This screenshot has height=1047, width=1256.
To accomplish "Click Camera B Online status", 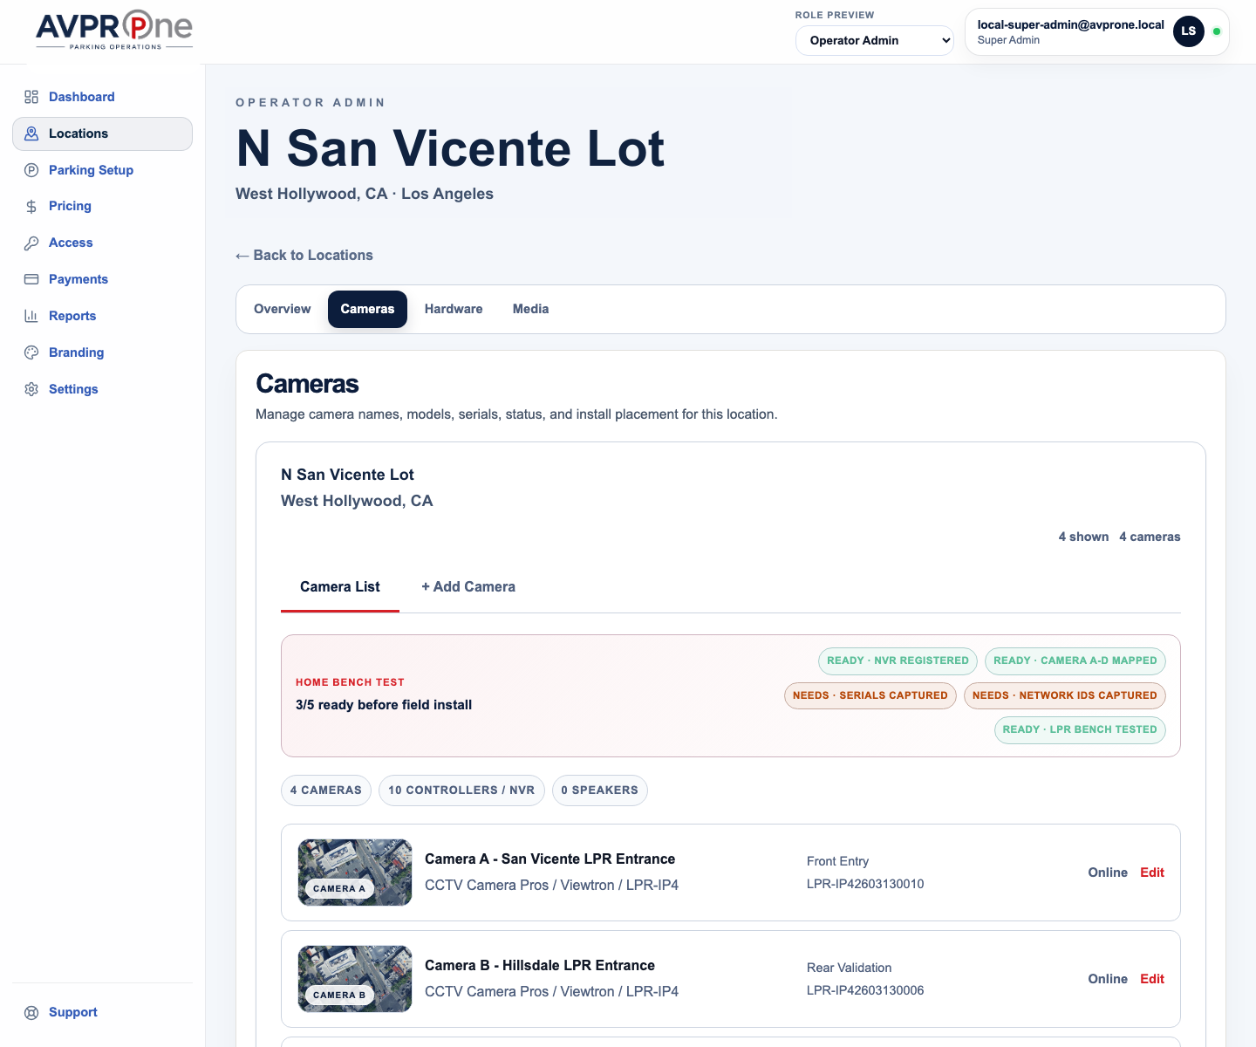I will pyautogui.click(x=1108, y=979).
